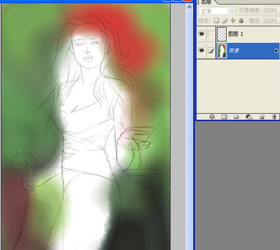
Task: Delete layer with trash icon
Action: point(274,117)
